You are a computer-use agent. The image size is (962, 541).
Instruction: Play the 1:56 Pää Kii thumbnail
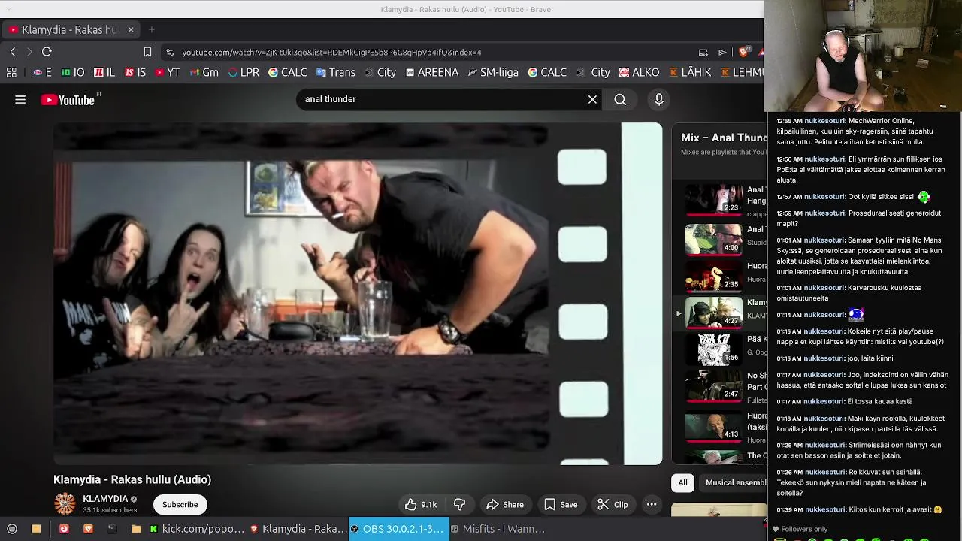click(x=713, y=349)
